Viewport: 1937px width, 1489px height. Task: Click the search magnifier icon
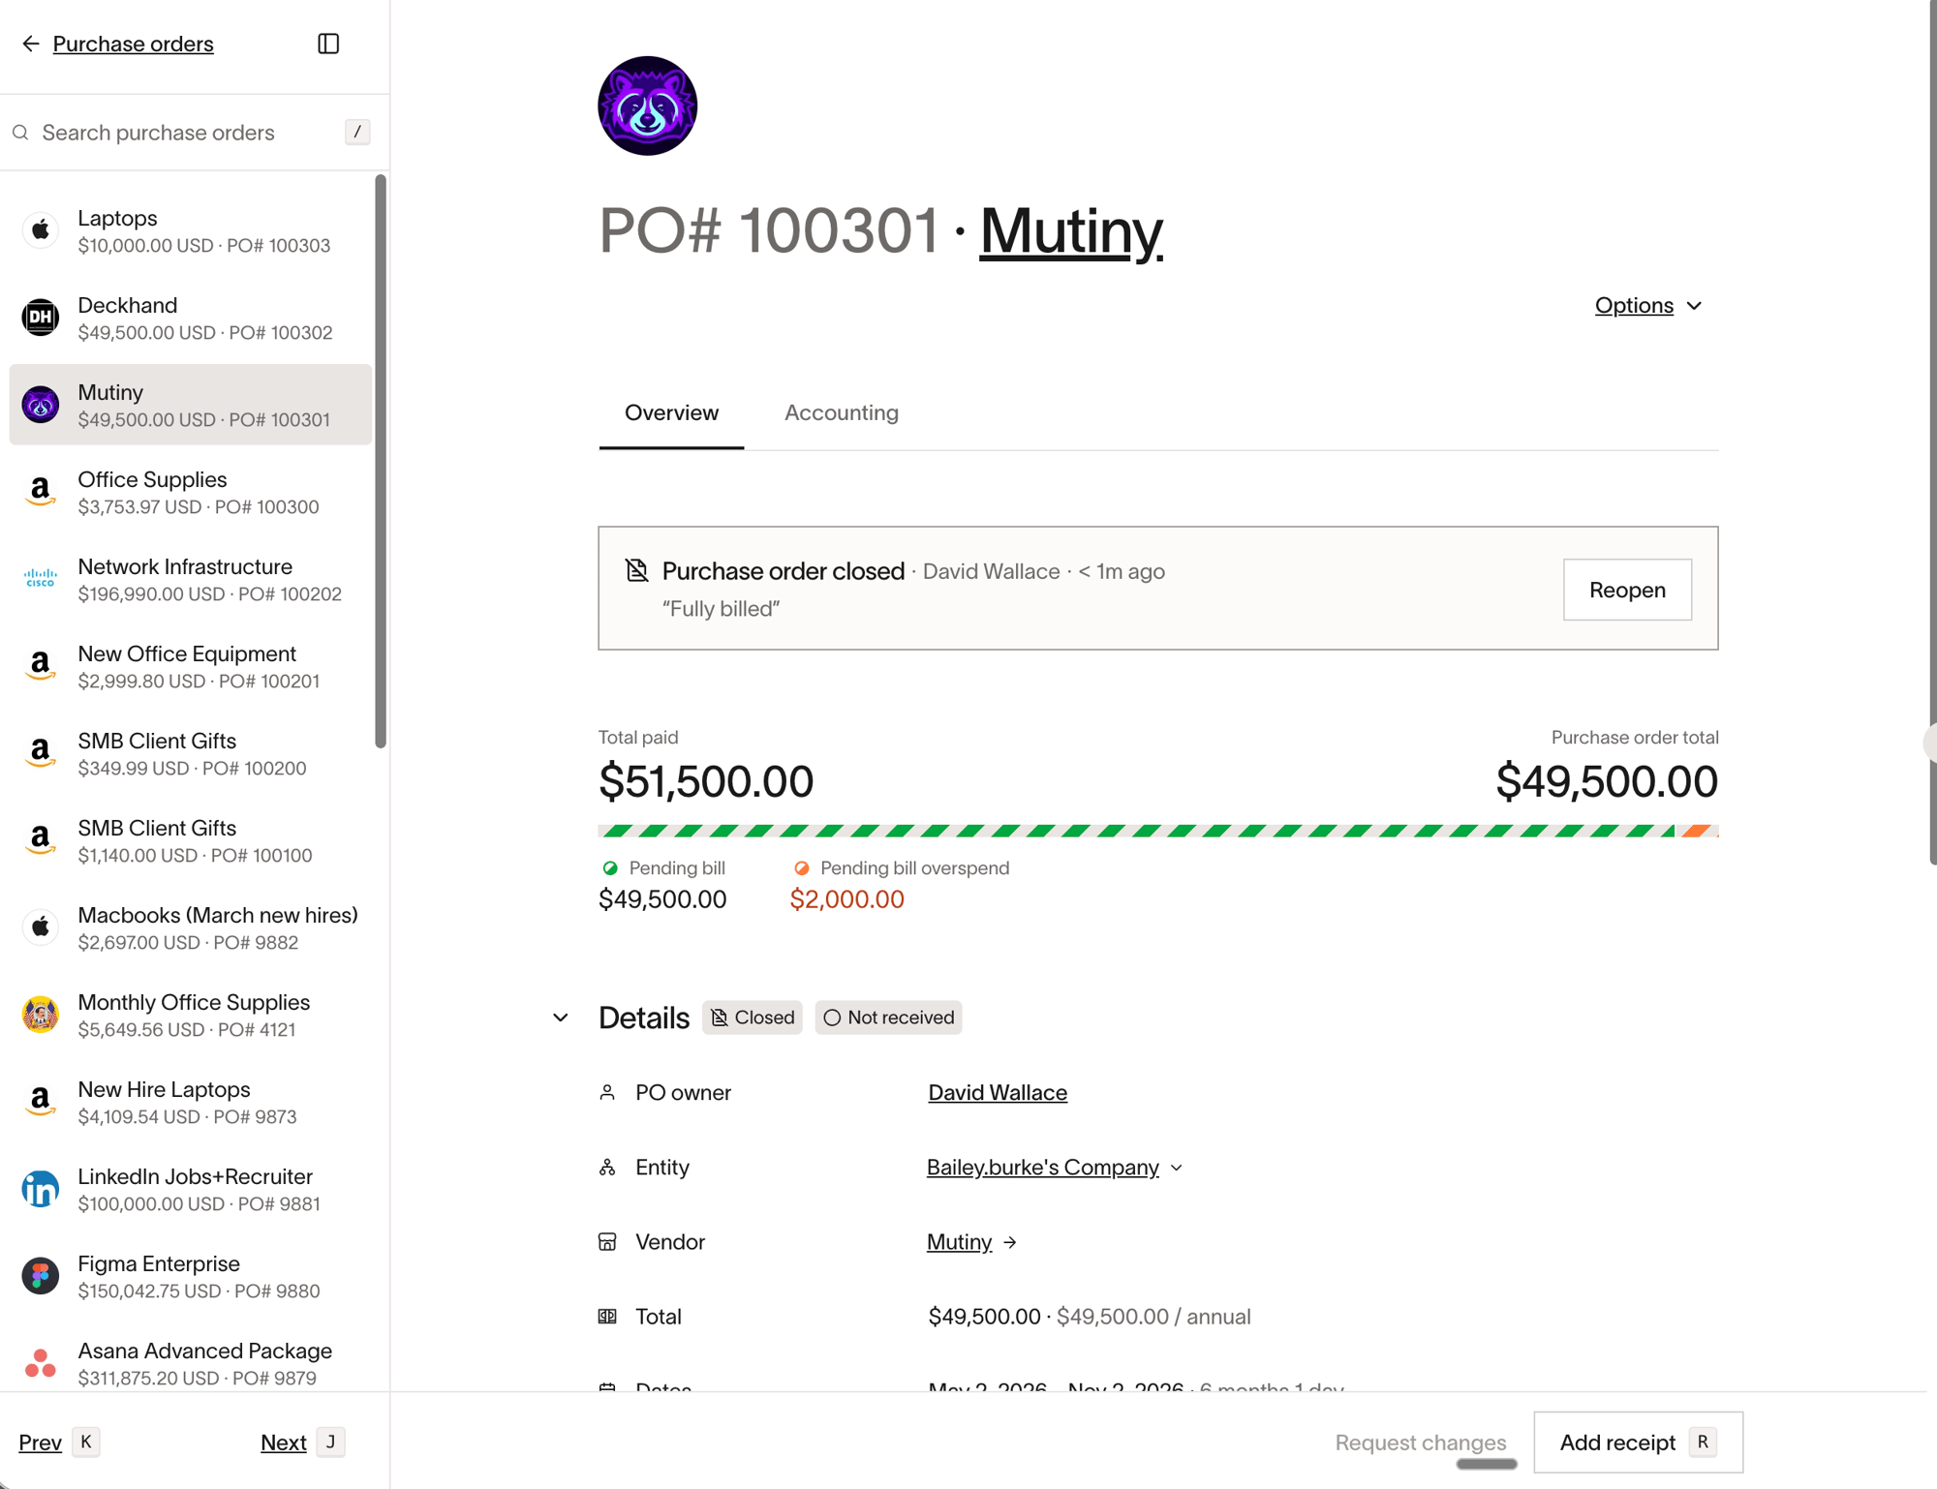pyautogui.click(x=20, y=133)
